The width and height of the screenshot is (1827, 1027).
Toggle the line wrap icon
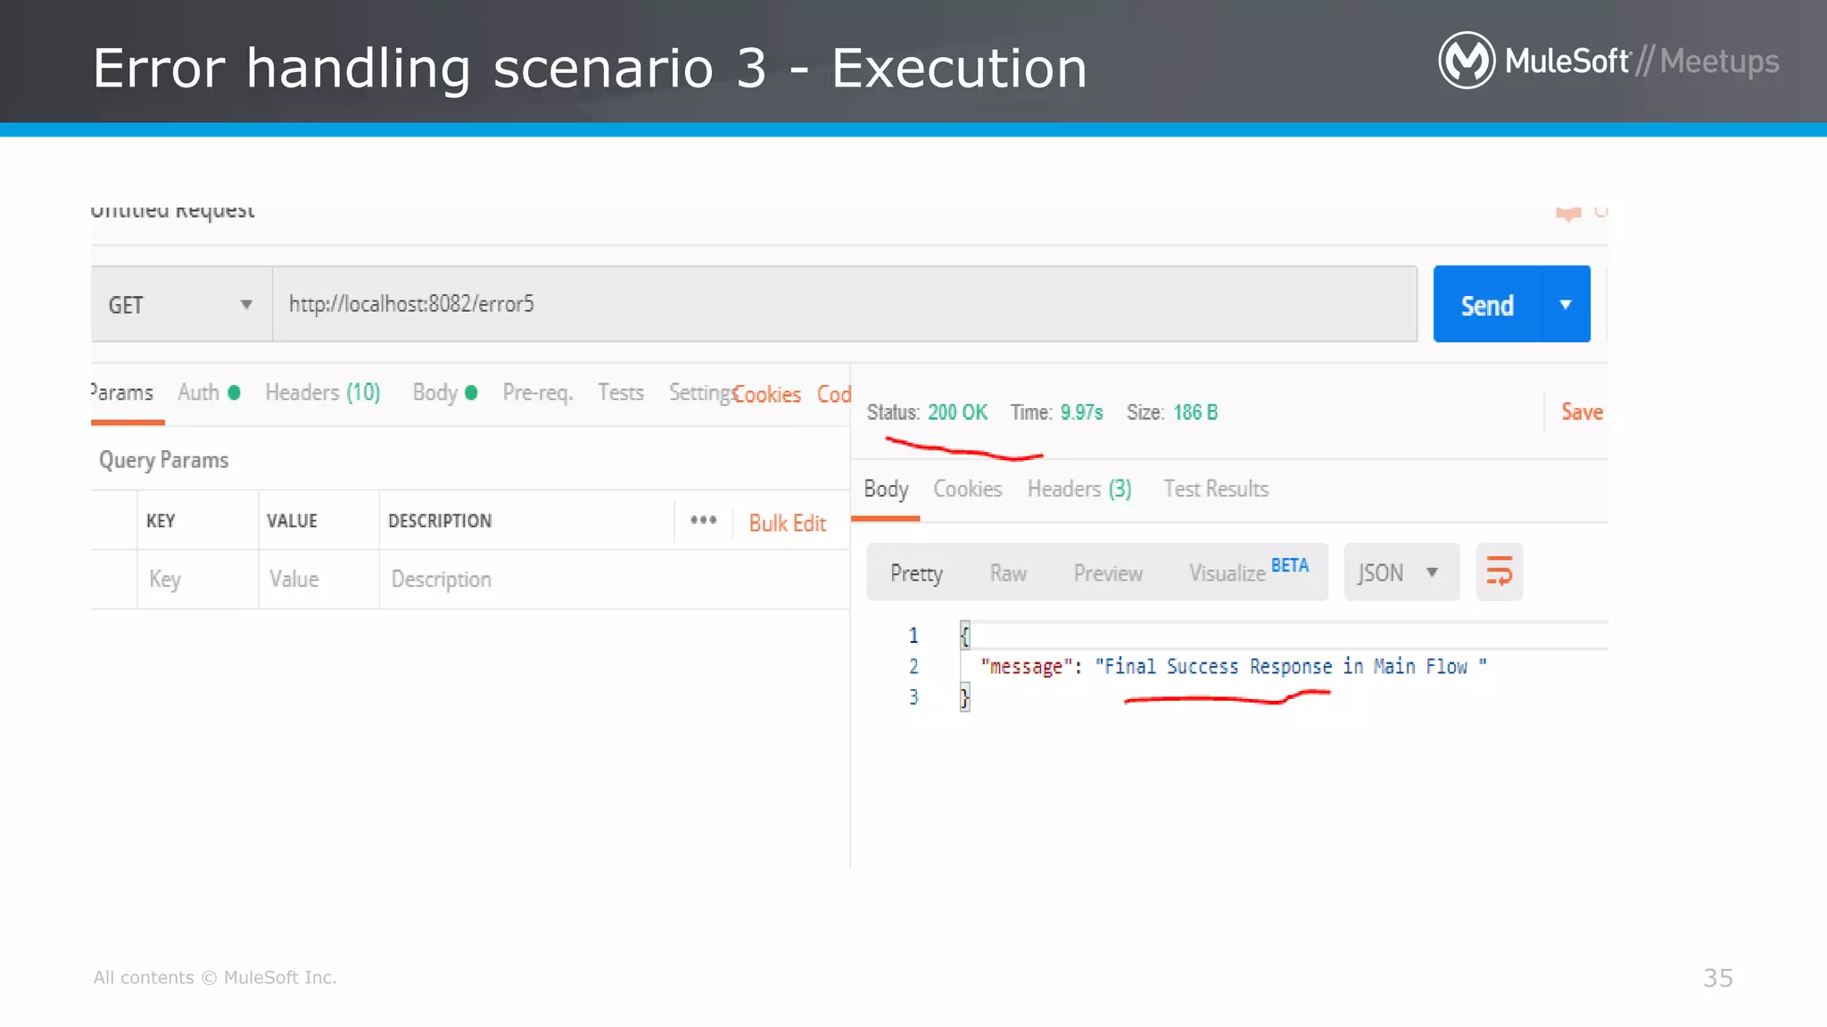click(x=1500, y=571)
